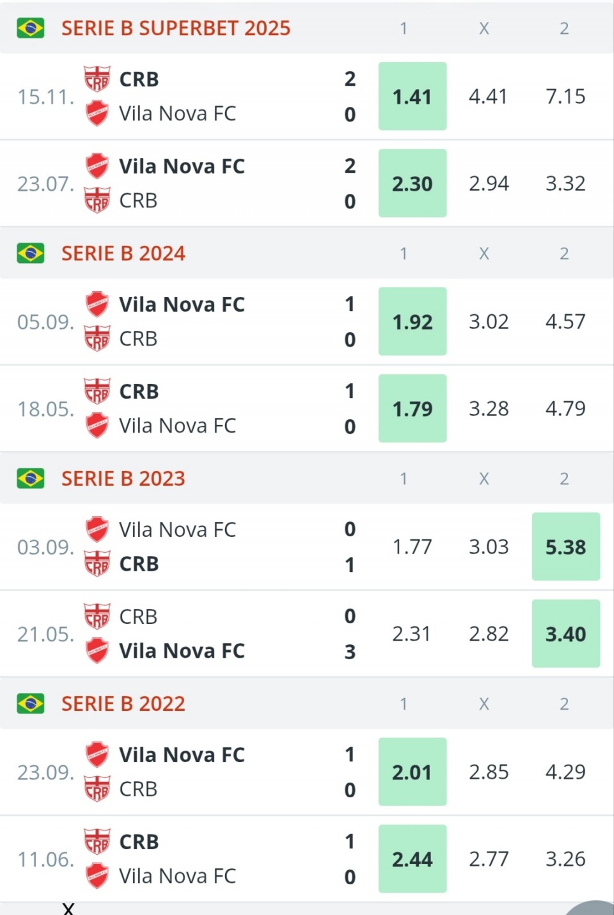Click Vila Nova FC crest in 23.07. match
This screenshot has width=614, height=915.
[97, 166]
